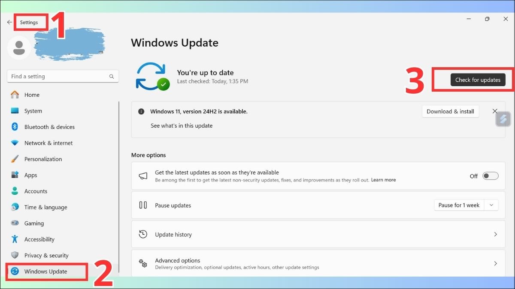Open System settings page
Viewport: 515px width, 289px height.
click(x=63, y=111)
